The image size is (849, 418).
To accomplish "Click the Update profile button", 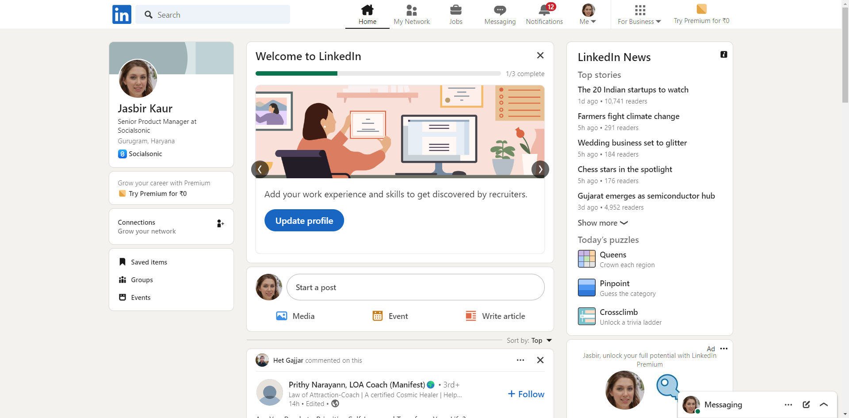I will point(304,220).
